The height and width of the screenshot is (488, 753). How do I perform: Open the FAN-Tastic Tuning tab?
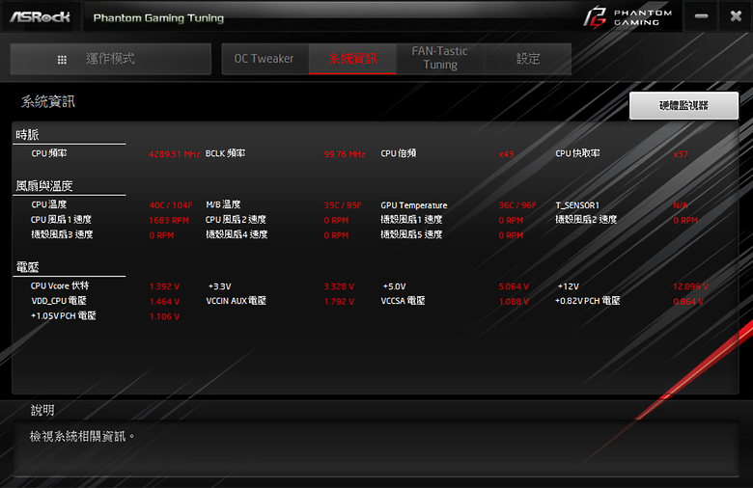pyautogui.click(x=440, y=59)
